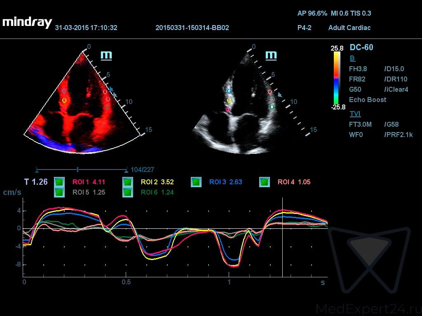
Task: Select the blue ROI circle on grayscale image
Action: point(229,91)
